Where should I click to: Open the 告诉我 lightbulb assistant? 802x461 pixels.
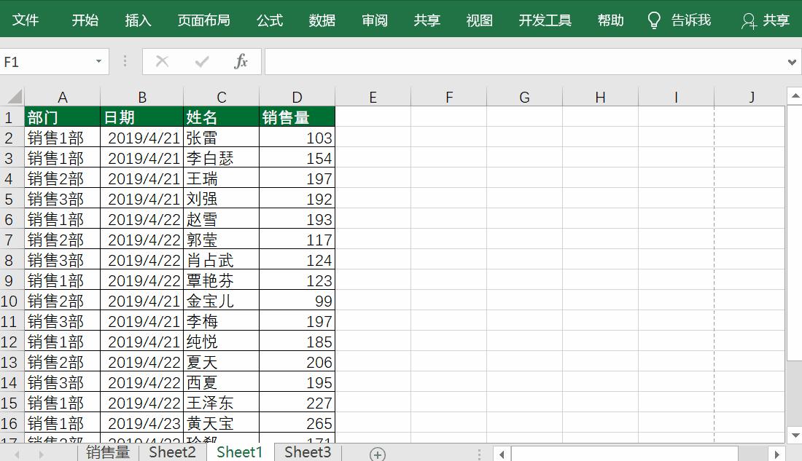(653, 20)
